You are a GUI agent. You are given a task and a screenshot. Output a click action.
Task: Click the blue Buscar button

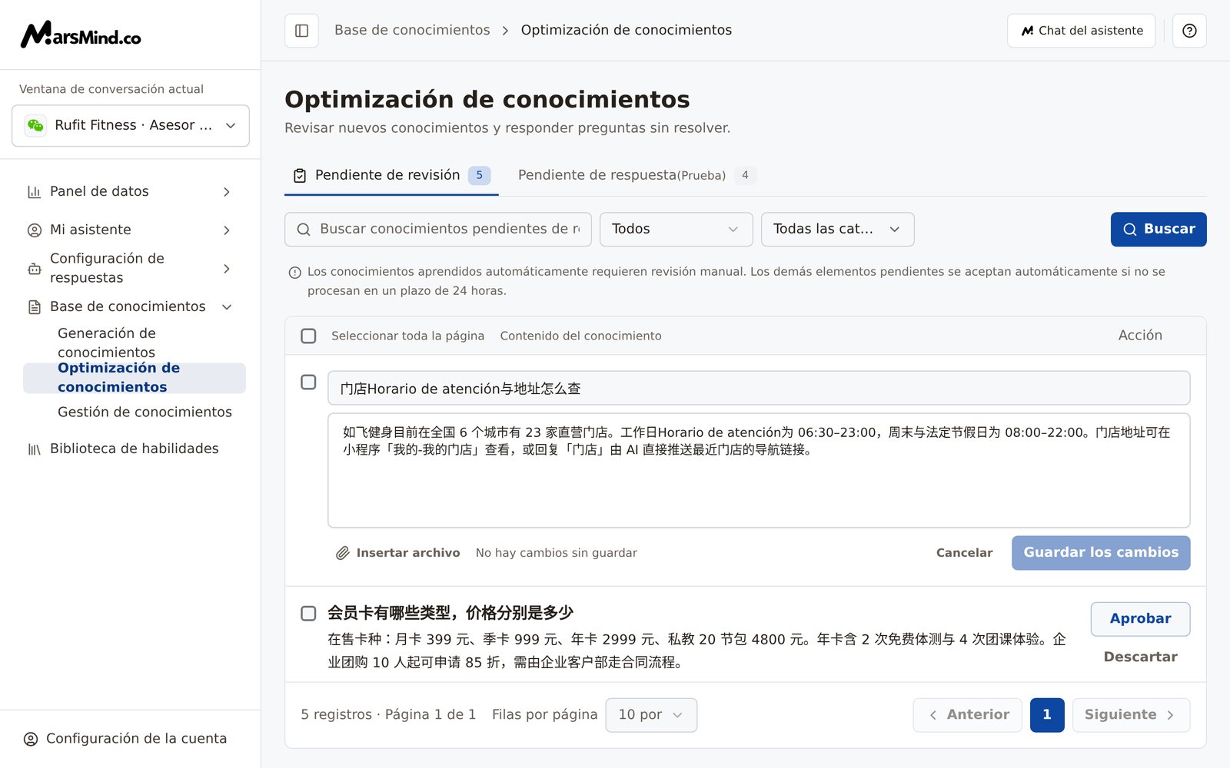click(1159, 230)
